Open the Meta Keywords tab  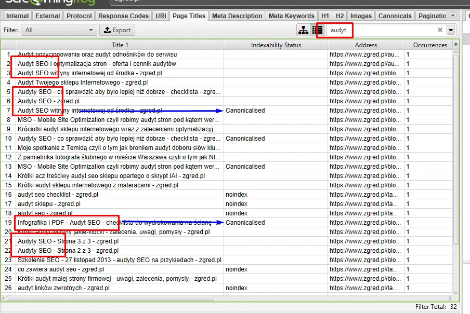pyautogui.click(x=291, y=16)
